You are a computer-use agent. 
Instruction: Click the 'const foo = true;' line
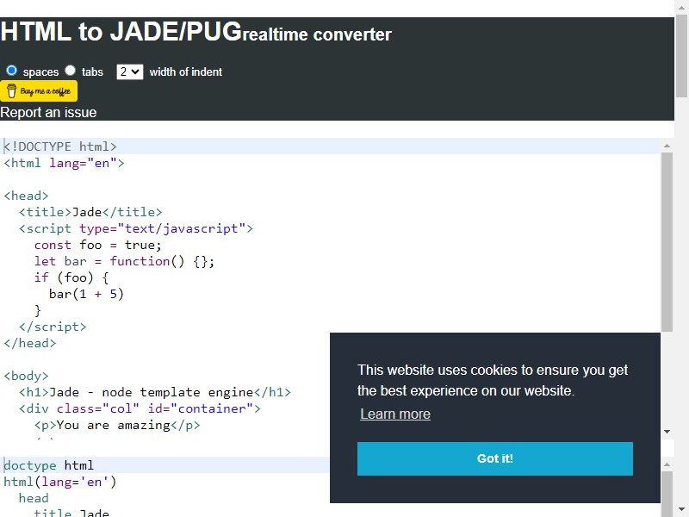point(98,245)
